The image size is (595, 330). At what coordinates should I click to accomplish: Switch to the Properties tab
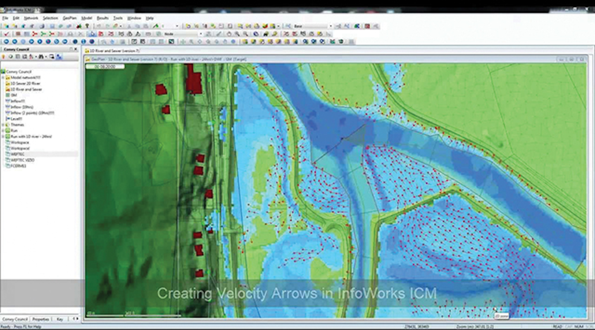41,319
